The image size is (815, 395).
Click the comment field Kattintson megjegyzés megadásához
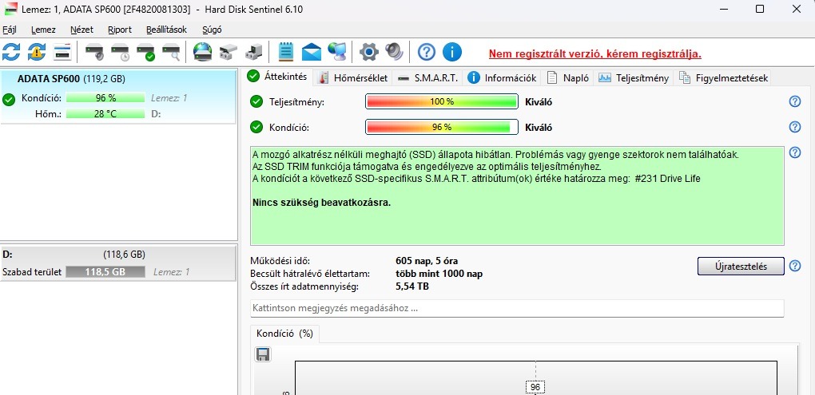[x=517, y=308]
